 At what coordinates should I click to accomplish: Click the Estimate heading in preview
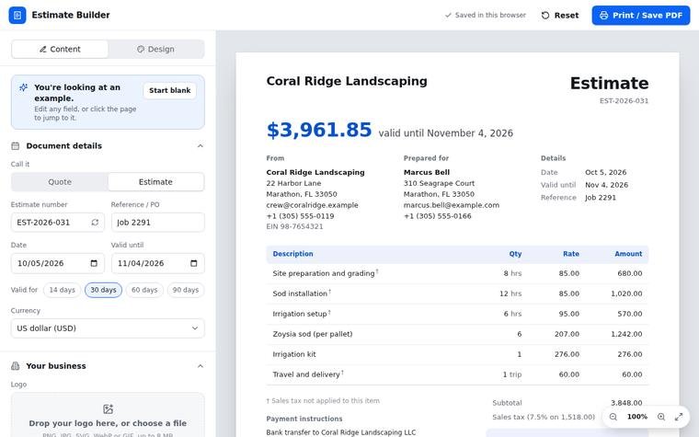(609, 84)
